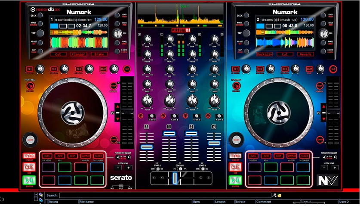
Task: Toggle headphone cue for channel 1
Action: point(163,116)
